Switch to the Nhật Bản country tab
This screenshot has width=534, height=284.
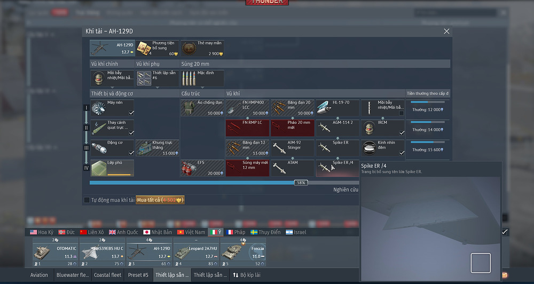[x=158, y=232]
